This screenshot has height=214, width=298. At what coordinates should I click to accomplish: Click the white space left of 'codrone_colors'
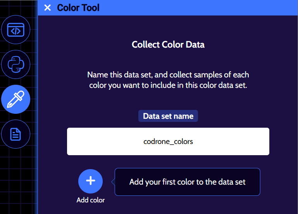(101, 142)
